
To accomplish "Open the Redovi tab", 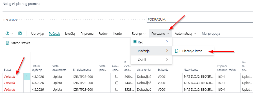I will (103, 33).
